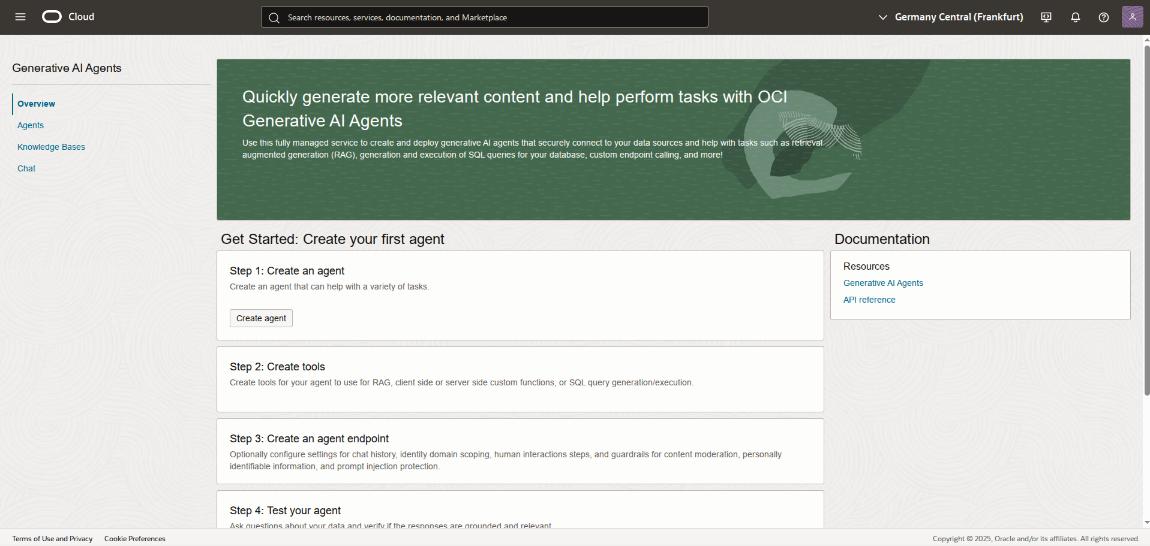Open Knowledge Bases in the sidebar
The height and width of the screenshot is (546, 1150).
[51, 147]
